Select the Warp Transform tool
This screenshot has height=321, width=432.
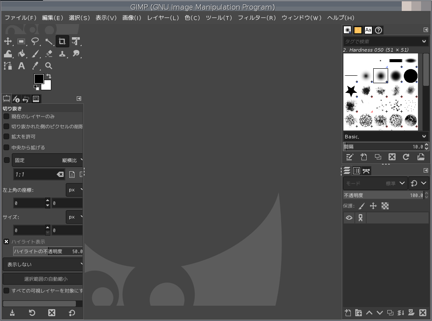click(8, 53)
